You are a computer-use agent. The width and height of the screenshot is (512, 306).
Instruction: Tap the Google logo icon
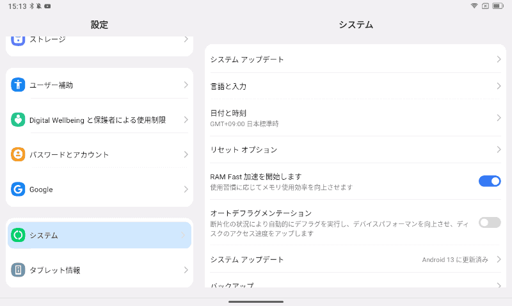pyautogui.click(x=18, y=189)
